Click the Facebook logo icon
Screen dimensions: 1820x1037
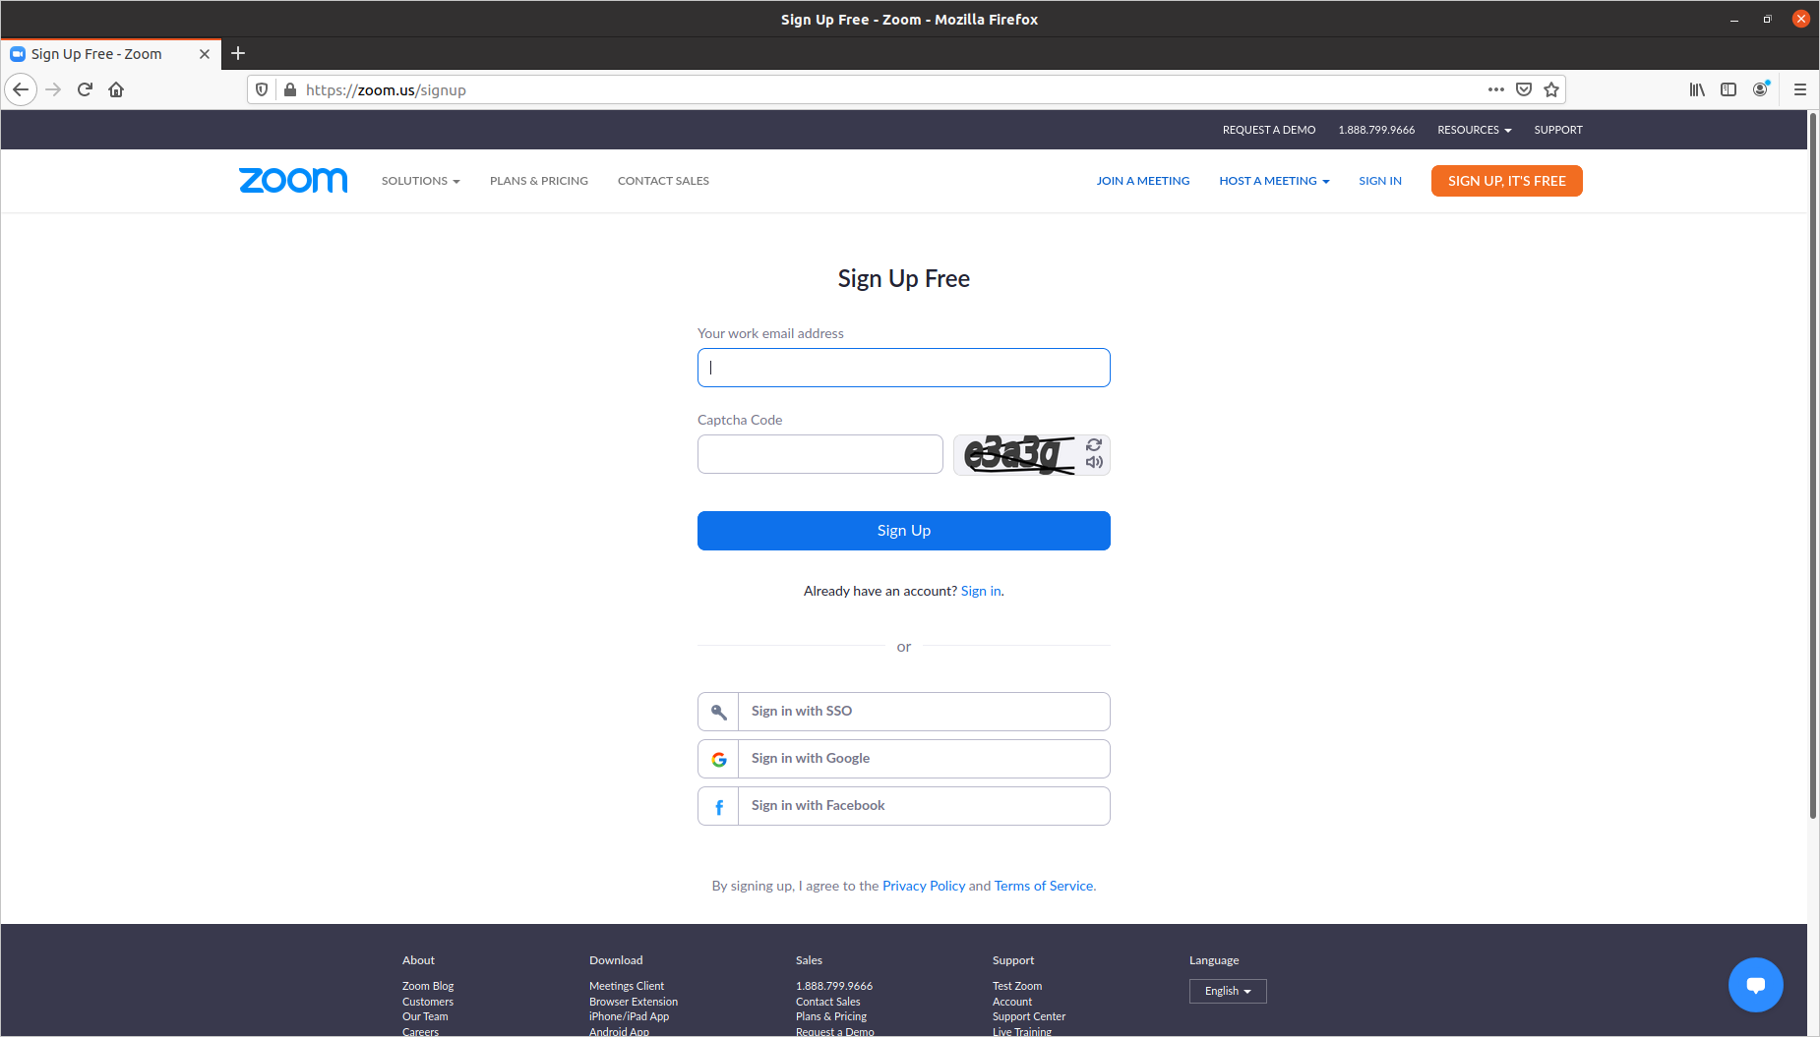719,806
